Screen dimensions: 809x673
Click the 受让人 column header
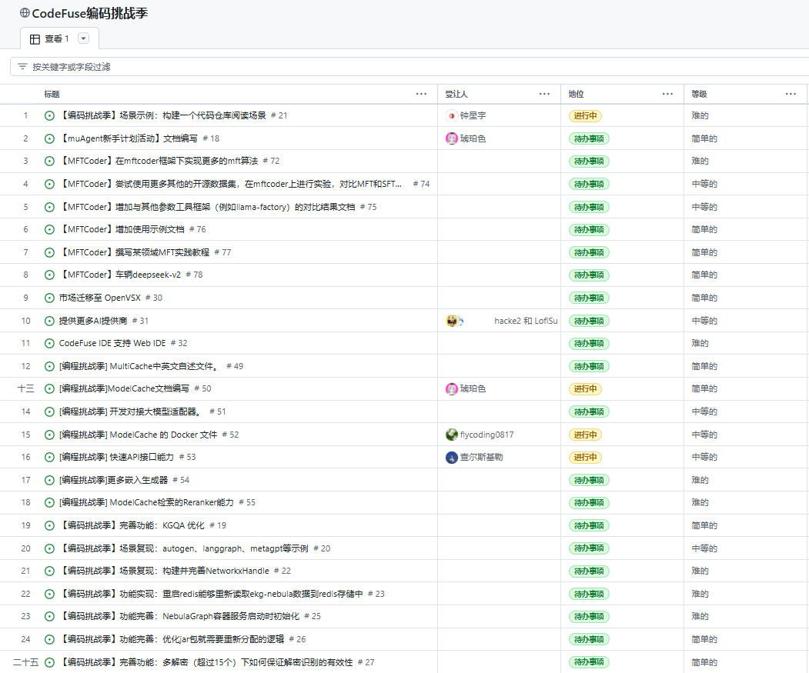tap(456, 94)
